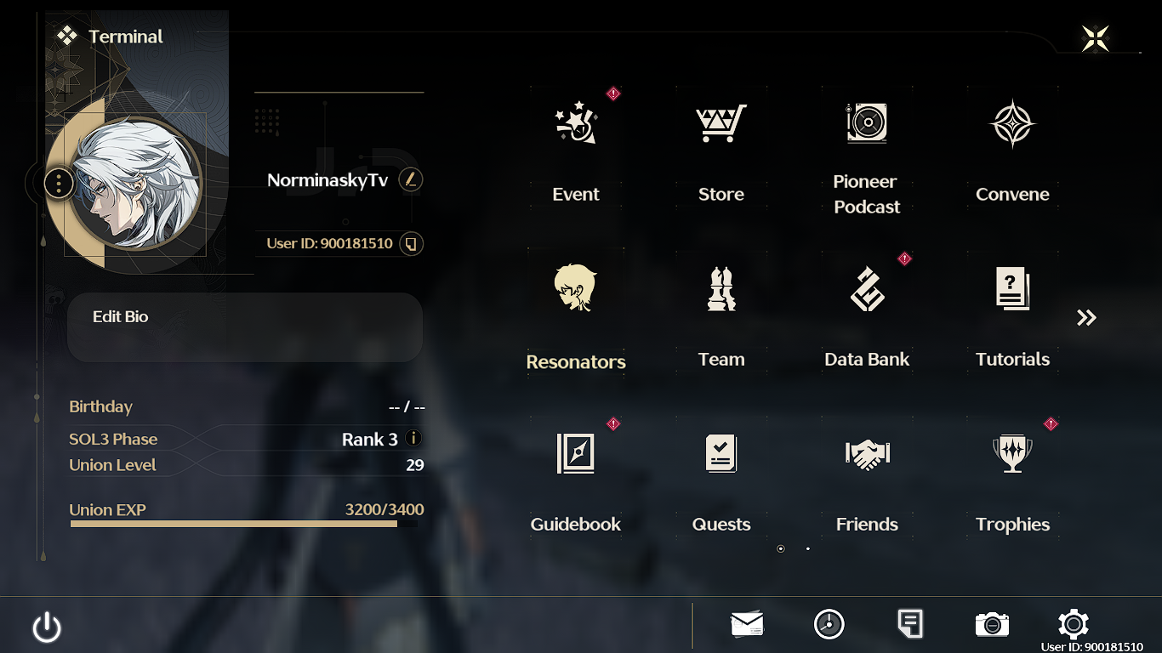The image size is (1162, 653).
Task: Show SOL3 Phase rank info
Action: 413,439
